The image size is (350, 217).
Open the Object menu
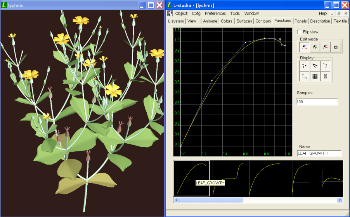coord(181,14)
